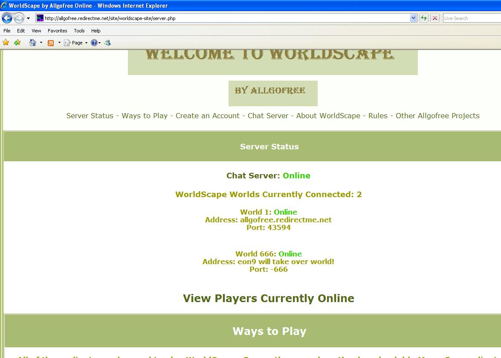501x358 pixels.
Task: Click Address: eon9 will take over world! text
Action: pos(268,262)
